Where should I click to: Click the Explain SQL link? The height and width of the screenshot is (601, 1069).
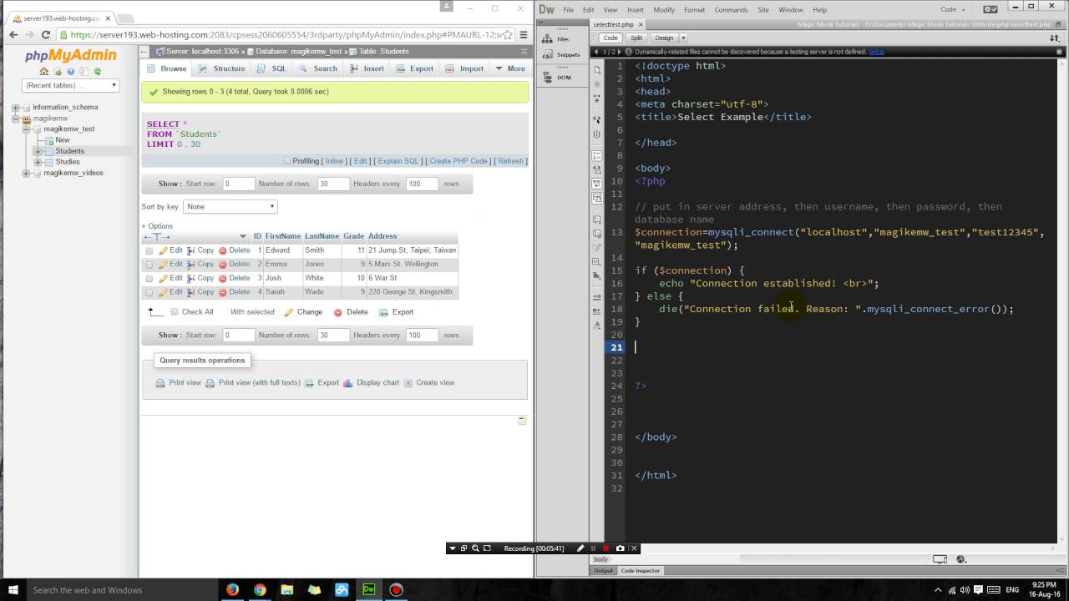click(x=397, y=161)
